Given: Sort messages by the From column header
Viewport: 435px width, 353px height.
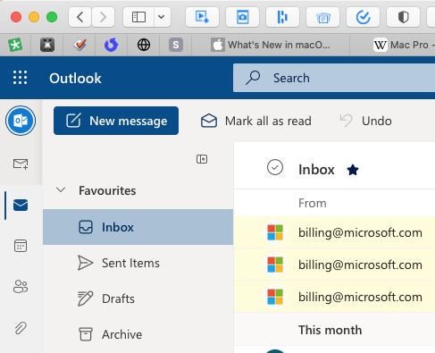Looking at the screenshot, I should (313, 203).
